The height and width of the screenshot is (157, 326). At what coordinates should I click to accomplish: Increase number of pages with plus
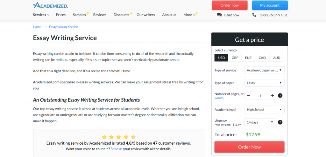(x=273, y=96)
